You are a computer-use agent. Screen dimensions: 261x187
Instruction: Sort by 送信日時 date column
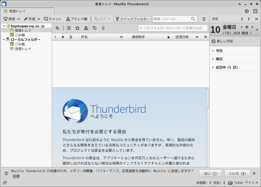click(x=187, y=37)
